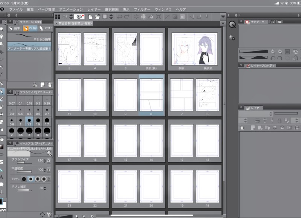
Task: Select the fourth strongest anti-aliasing option
Action: [x=44, y=179]
